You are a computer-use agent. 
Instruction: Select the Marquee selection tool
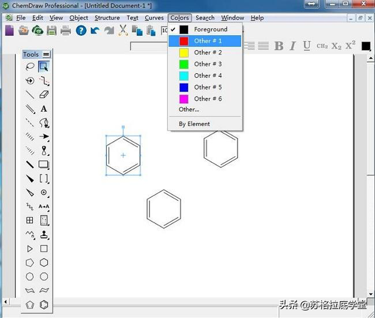tap(44, 67)
